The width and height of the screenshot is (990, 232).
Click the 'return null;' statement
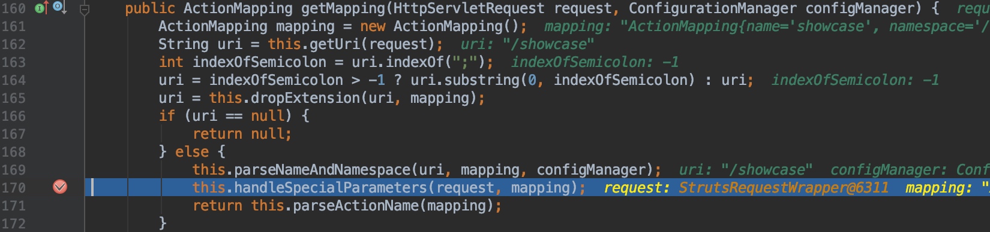click(x=242, y=134)
